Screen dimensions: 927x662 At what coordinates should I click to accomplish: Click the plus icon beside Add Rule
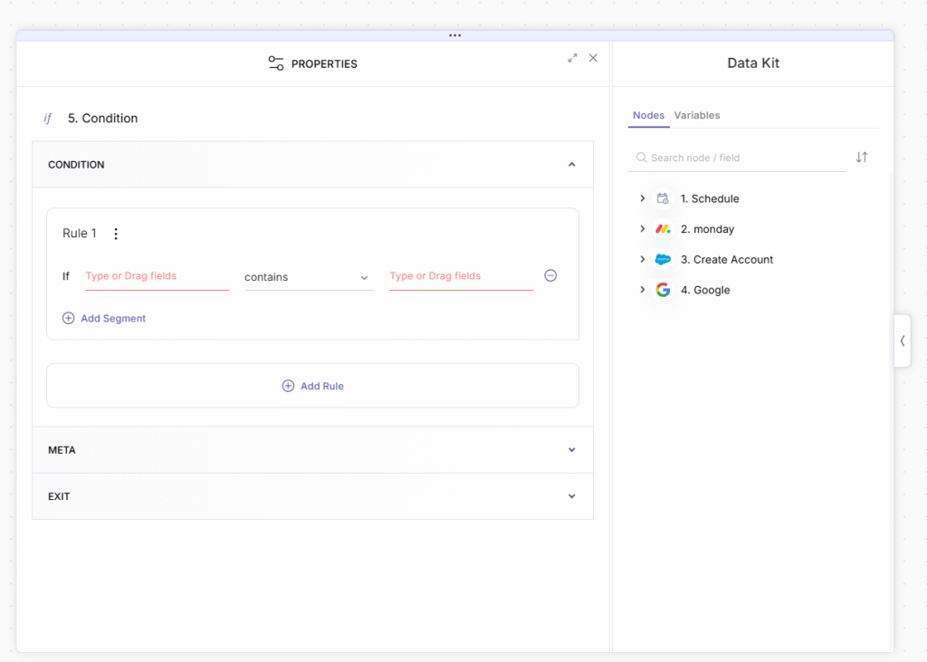point(288,386)
